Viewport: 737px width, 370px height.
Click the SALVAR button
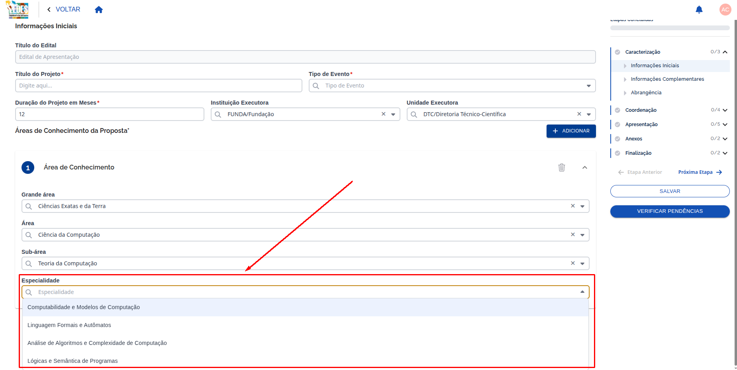pos(670,191)
